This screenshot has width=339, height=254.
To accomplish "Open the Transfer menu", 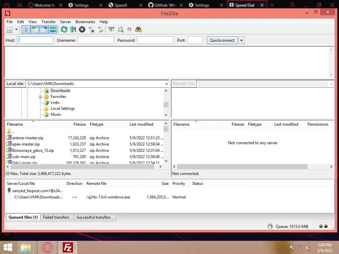I will pos(48,22).
